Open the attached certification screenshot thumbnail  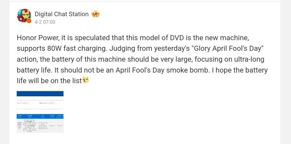coord(40,114)
